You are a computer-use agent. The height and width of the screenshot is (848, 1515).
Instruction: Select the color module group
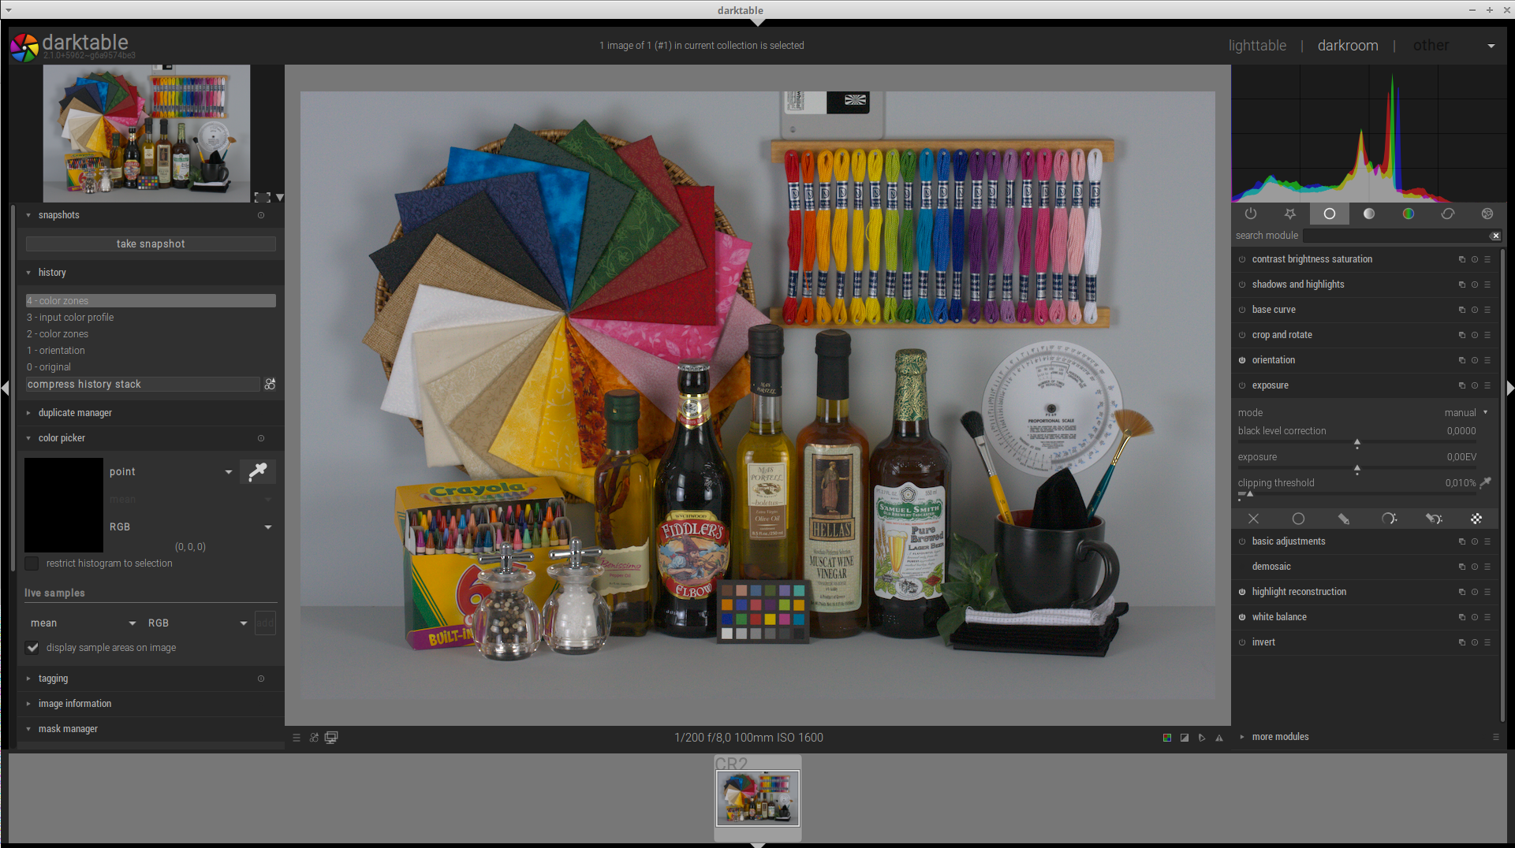point(1409,214)
